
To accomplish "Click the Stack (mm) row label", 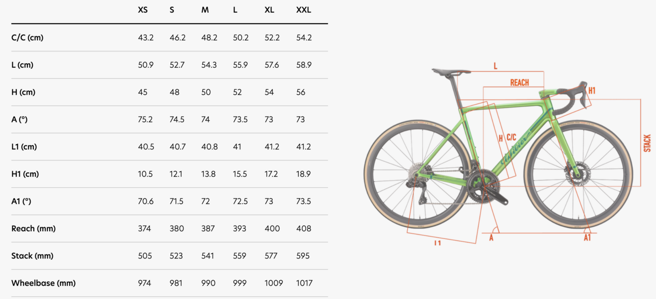I will [x=32, y=256].
